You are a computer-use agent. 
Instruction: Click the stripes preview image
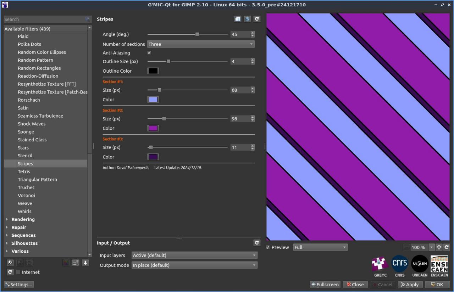358,127
